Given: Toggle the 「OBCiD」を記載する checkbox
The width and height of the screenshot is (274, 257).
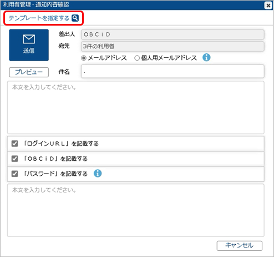Looking at the screenshot, I should click(14, 159).
